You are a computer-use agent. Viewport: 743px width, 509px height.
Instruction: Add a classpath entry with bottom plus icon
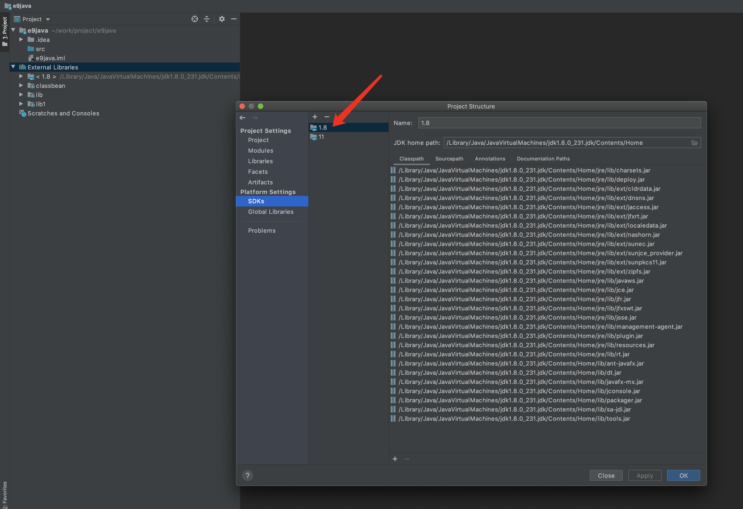pos(395,459)
